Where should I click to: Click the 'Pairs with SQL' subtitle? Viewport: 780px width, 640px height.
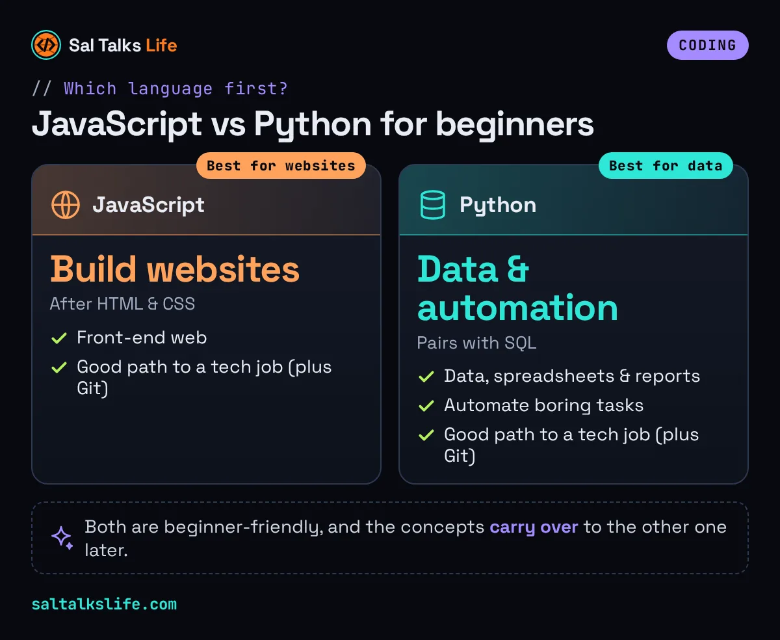coord(476,343)
